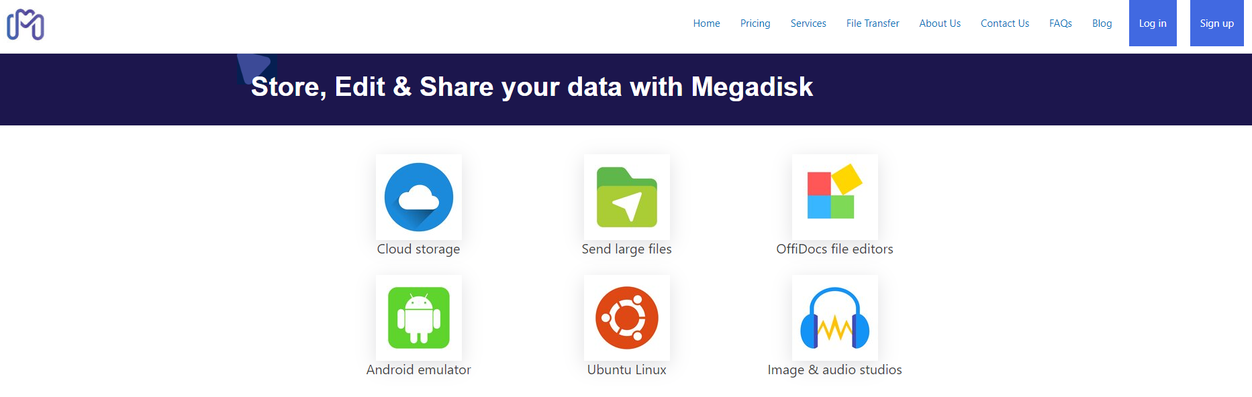Open the cloud icon above Cloud storage label
Screen dimensions: 1252x397
418,197
